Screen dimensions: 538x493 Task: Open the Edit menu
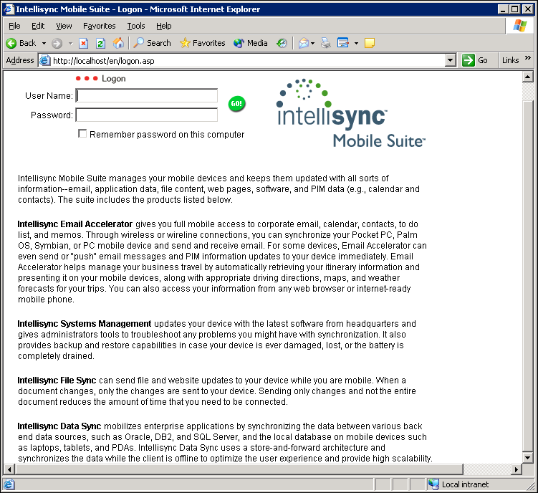(38, 26)
